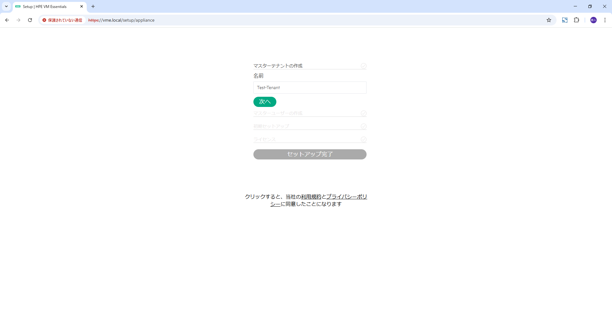Close the Setup HPE VM Essentials tab
Viewport: 612px width, 331px height.
[82, 6]
